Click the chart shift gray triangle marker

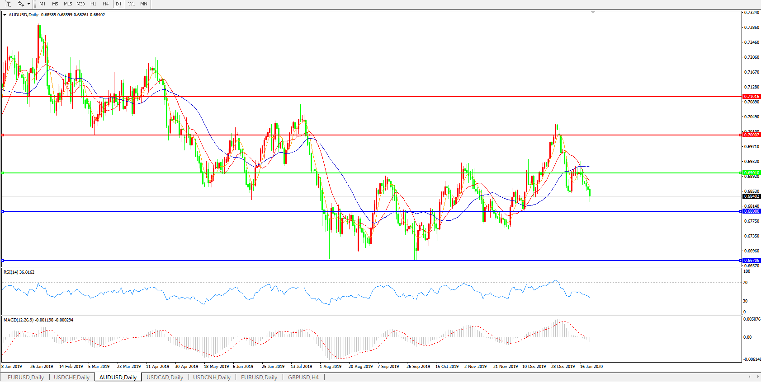coord(593,13)
